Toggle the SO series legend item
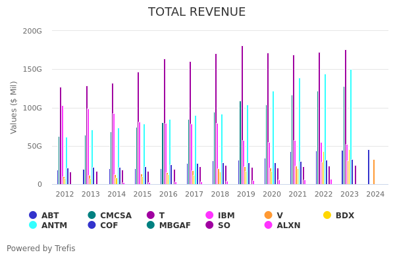395x263 pixels. (224, 226)
